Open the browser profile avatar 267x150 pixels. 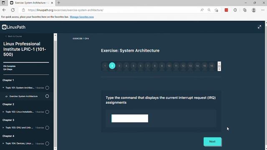click(254, 10)
